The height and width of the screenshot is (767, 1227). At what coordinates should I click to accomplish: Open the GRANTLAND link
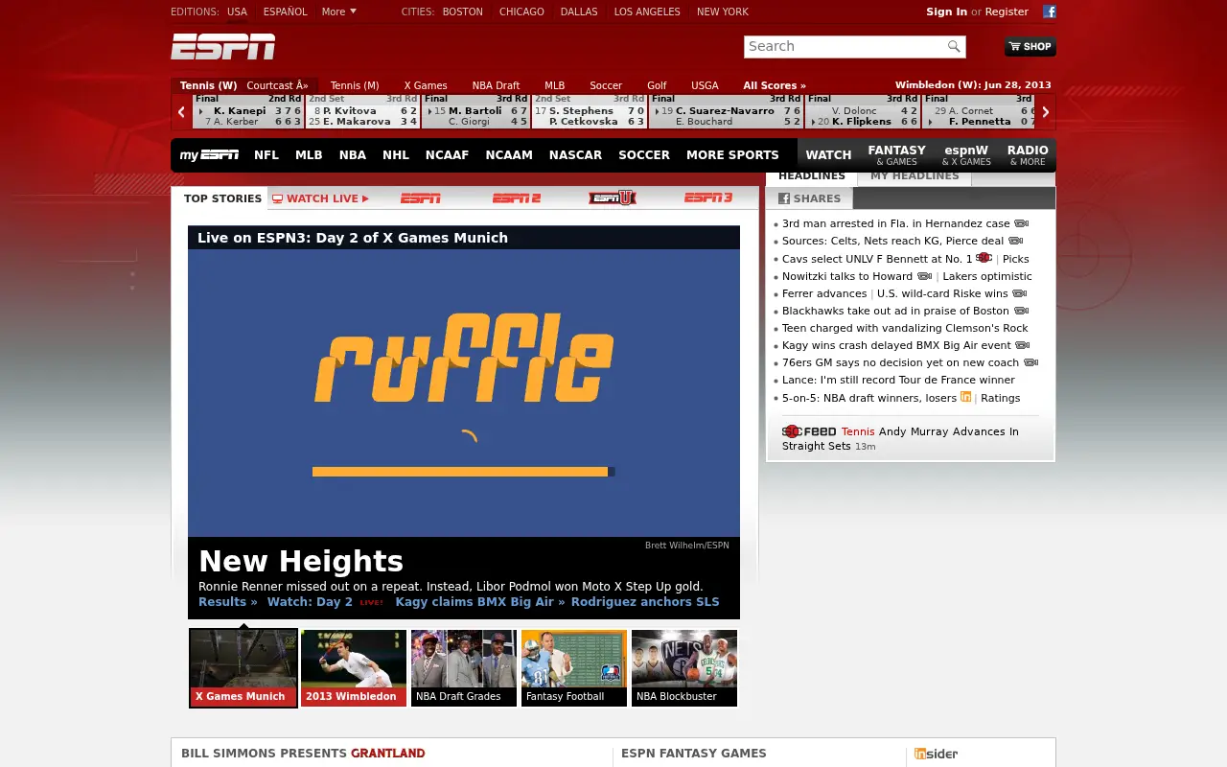point(387,754)
